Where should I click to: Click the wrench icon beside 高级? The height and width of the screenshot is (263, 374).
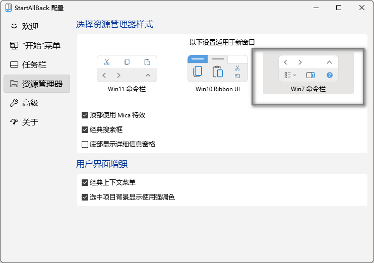[14, 103]
